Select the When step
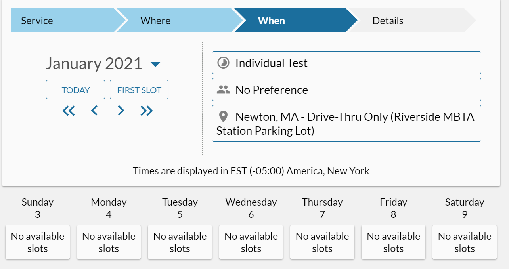Viewport: 509px width, 269px height. [x=295, y=21]
